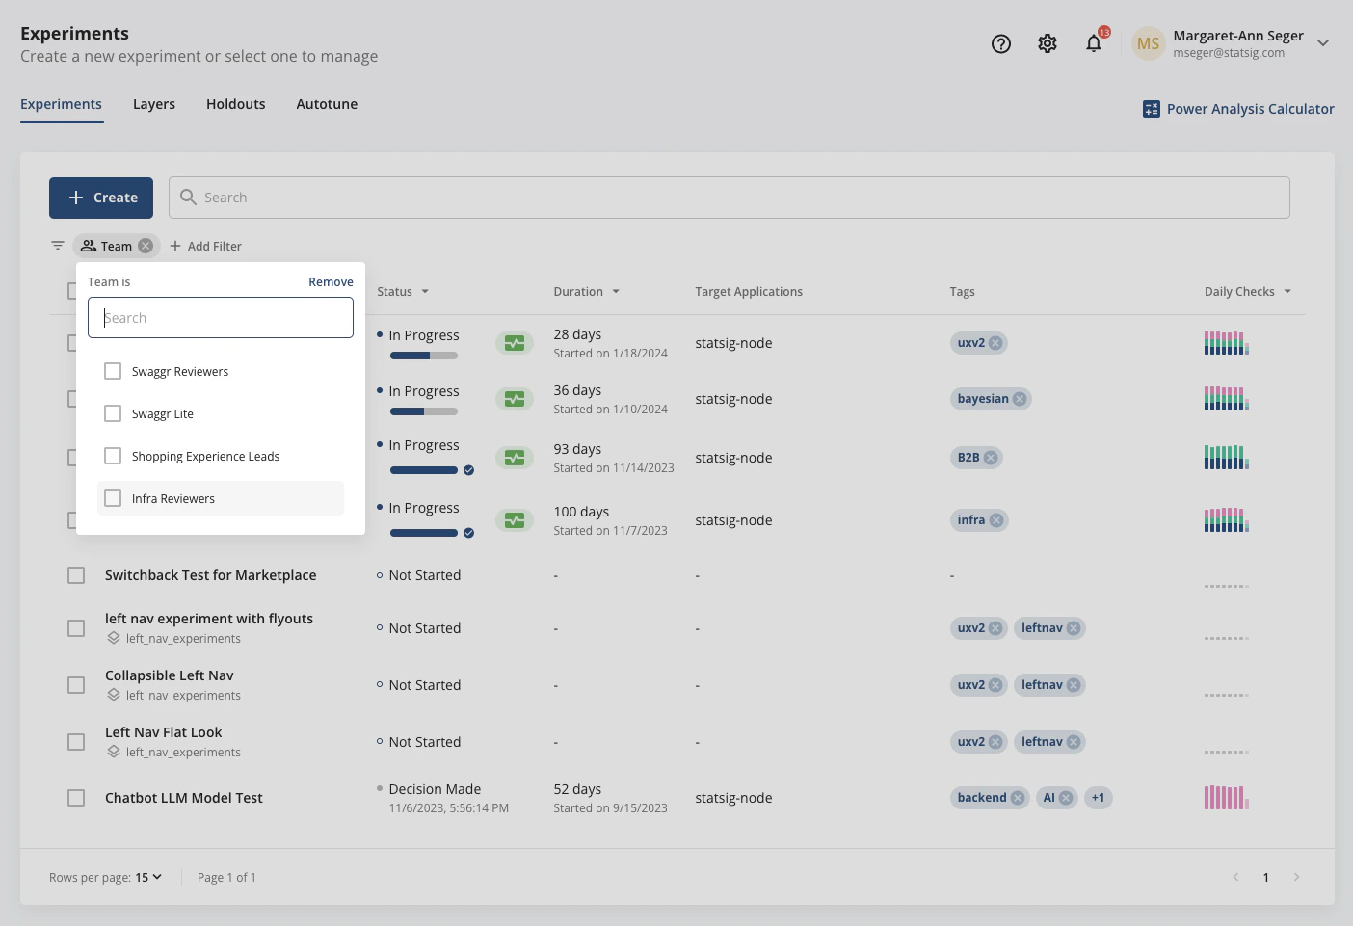Expand the account menu chevron next to Margaret-Ann Seger
The image size is (1353, 926).
pyautogui.click(x=1323, y=43)
